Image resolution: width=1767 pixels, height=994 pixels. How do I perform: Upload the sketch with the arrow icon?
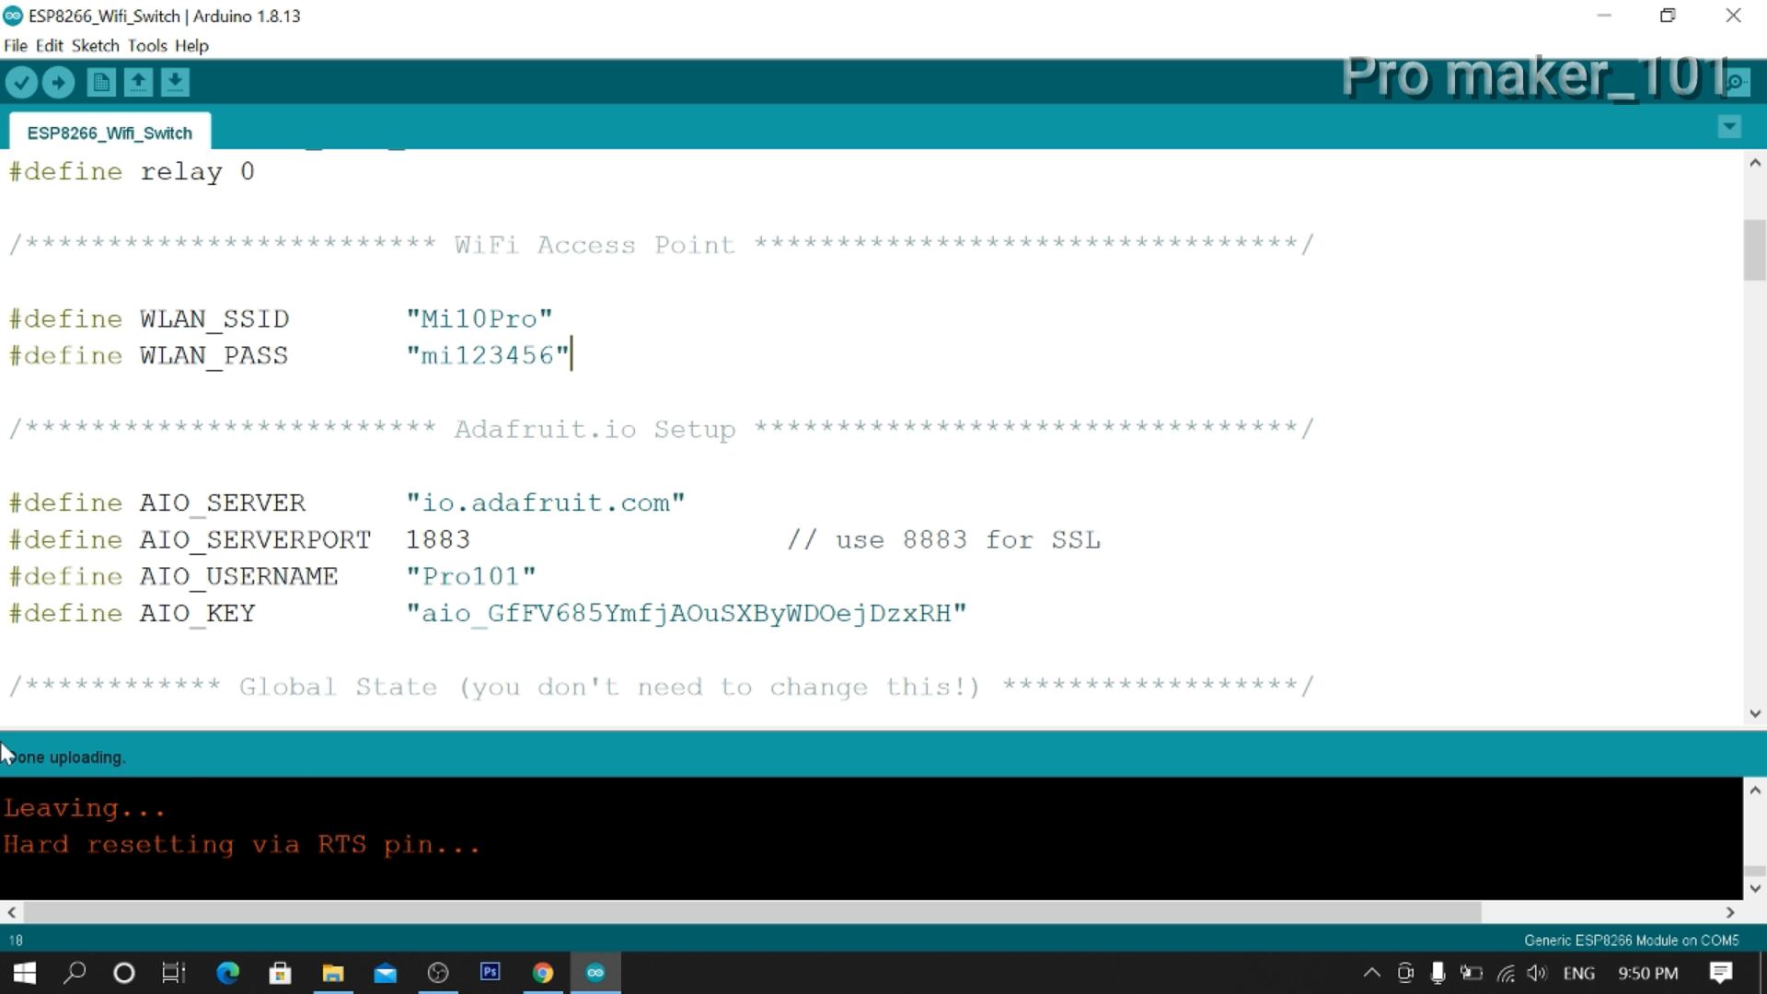58,82
